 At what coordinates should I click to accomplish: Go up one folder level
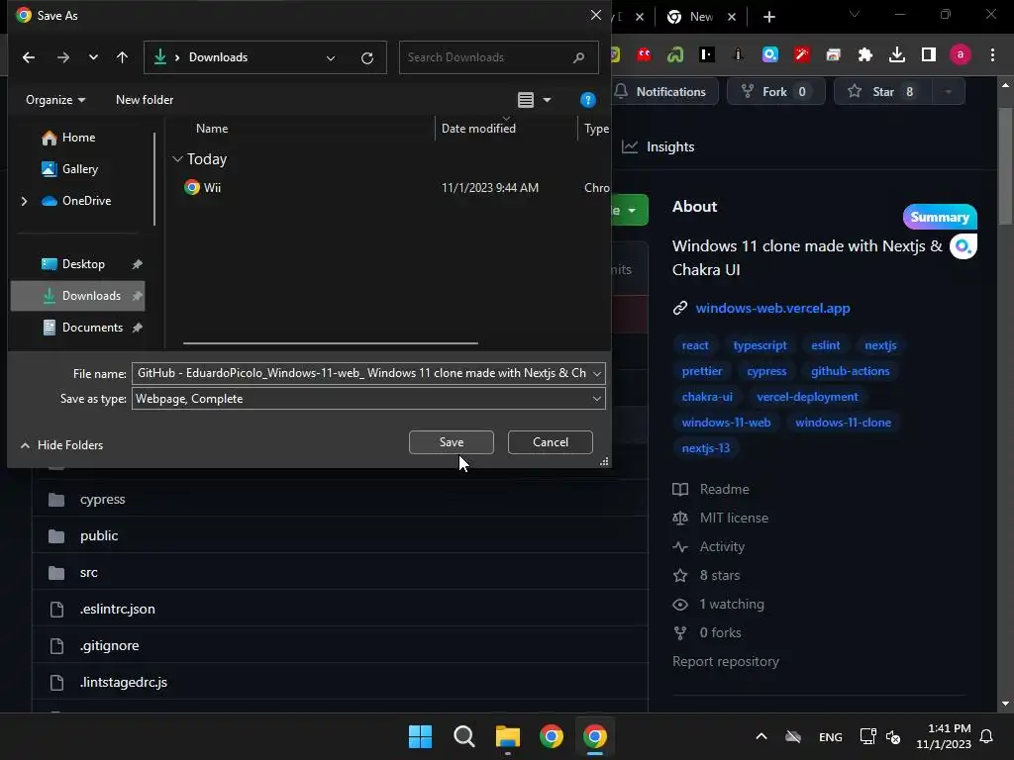[122, 57]
